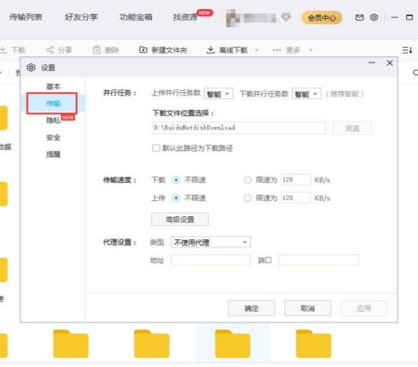Click the 浏览 browse button
Image resolution: width=418 pixels, height=367 pixels.
(352, 128)
